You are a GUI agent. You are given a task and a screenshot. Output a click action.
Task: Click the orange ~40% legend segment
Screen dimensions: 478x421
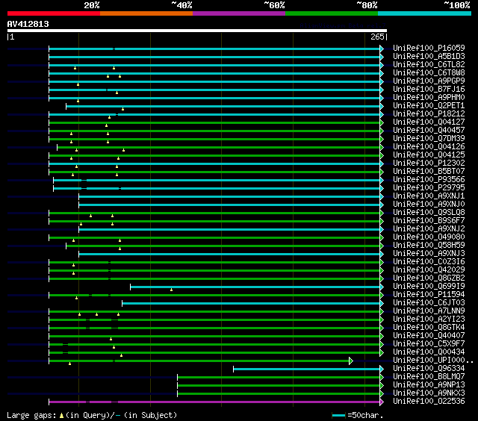coord(146,13)
